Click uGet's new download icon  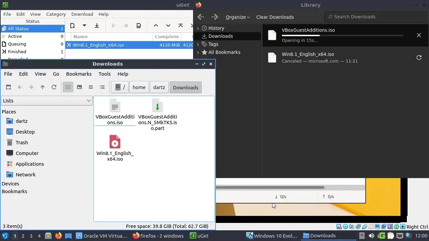[x=72, y=25]
